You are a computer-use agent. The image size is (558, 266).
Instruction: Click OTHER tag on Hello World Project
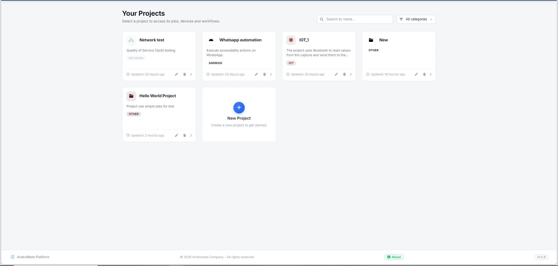(134, 114)
